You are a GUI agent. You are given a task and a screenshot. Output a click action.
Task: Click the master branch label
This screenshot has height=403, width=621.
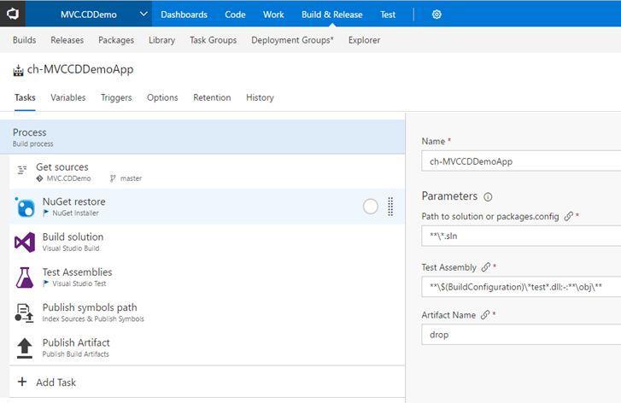(x=131, y=178)
